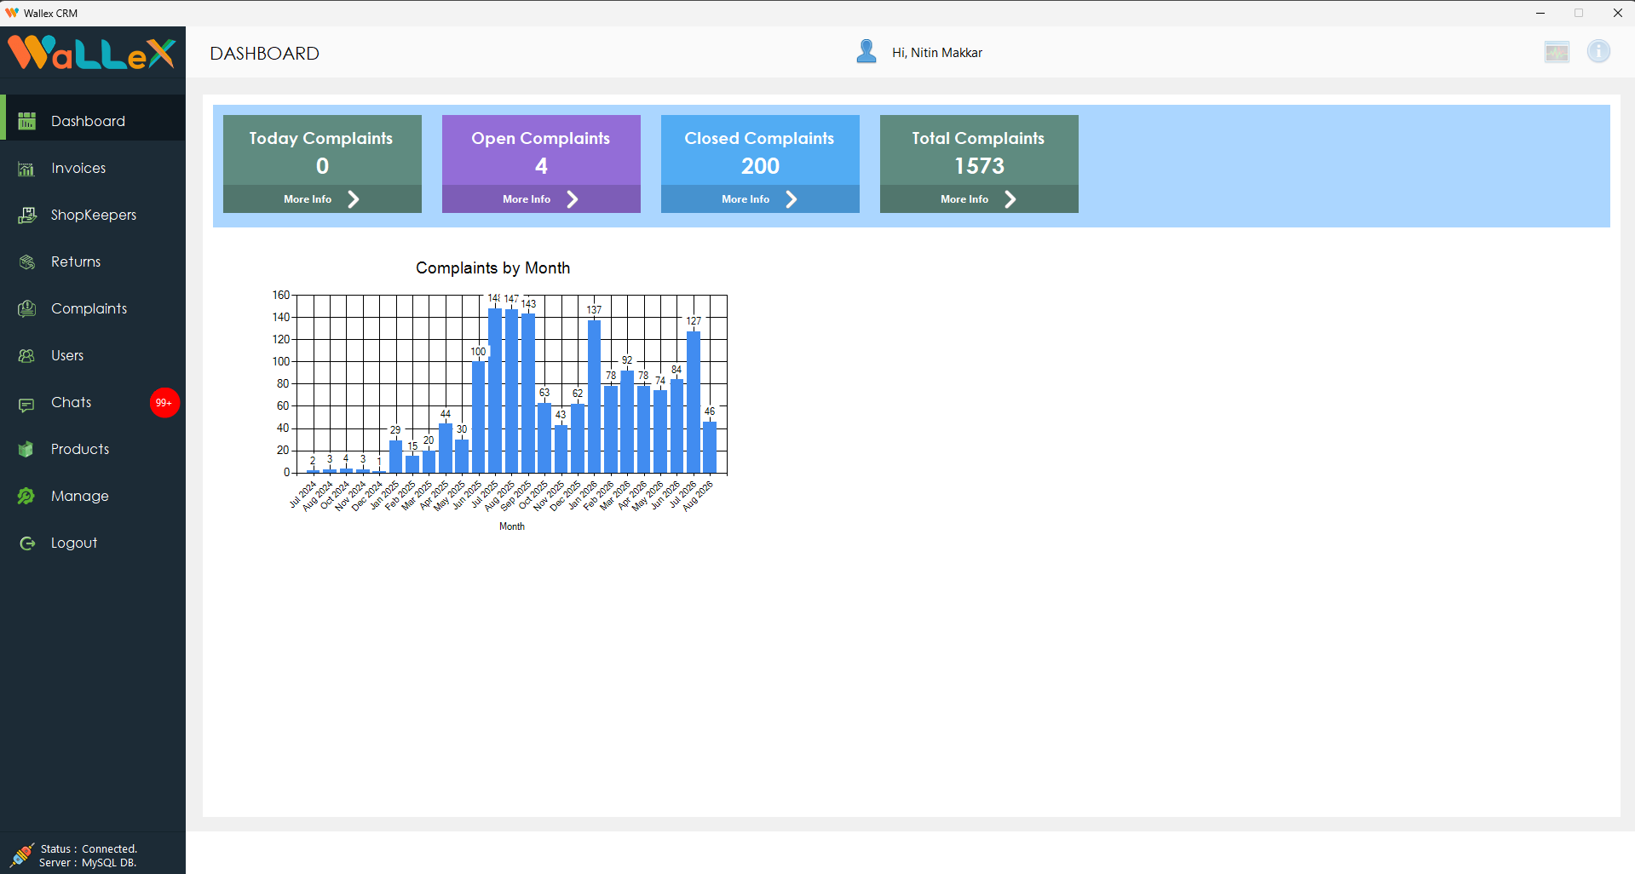Click the Today Complaints count 0
This screenshot has width=1635, height=874.
tap(322, 166)
